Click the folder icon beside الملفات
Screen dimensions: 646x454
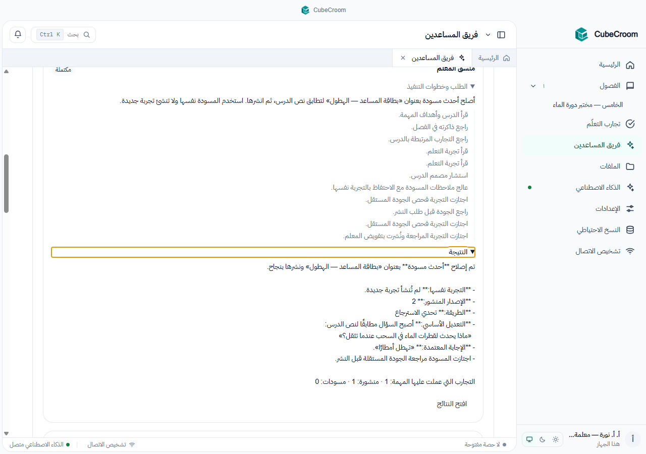(630, 166)
